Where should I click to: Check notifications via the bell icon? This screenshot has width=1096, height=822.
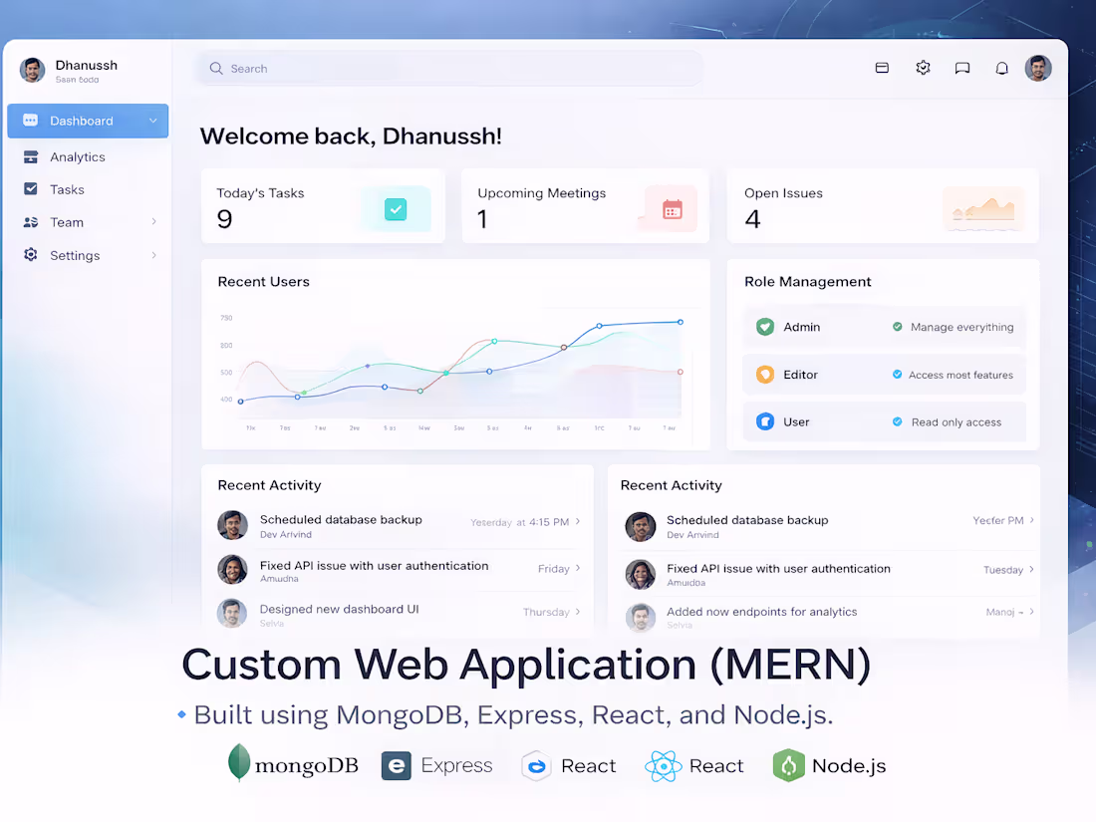1001,68
